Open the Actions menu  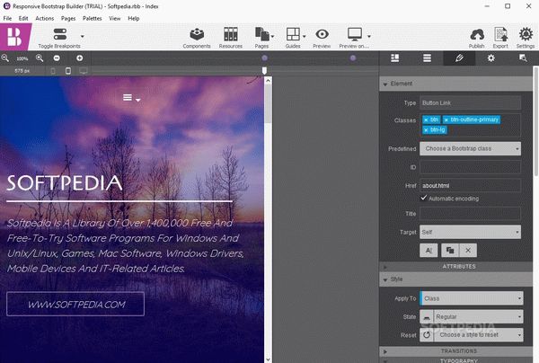pyautogui.click(x=45, y=18)
